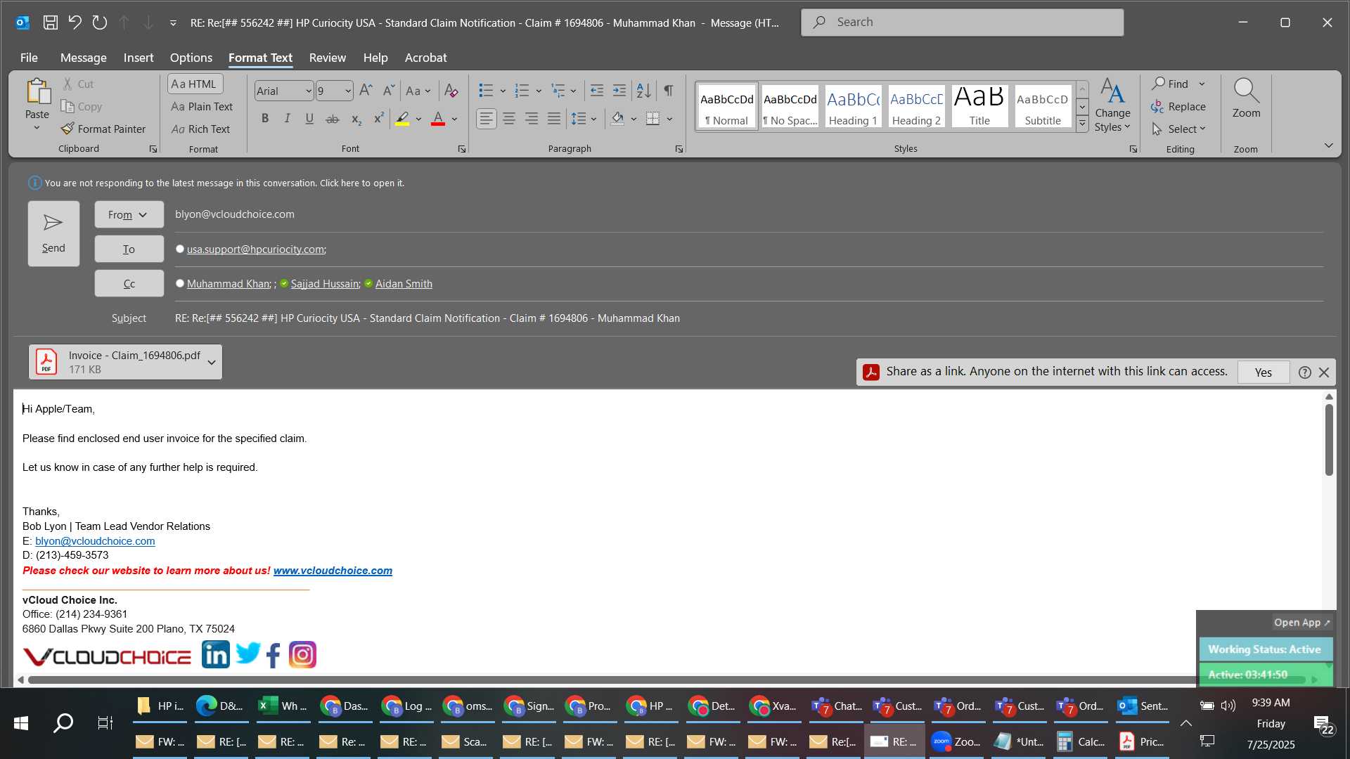Expand the Change Styles menu
Screen dimensions: 1350x759
click(x=1112, y=105)
